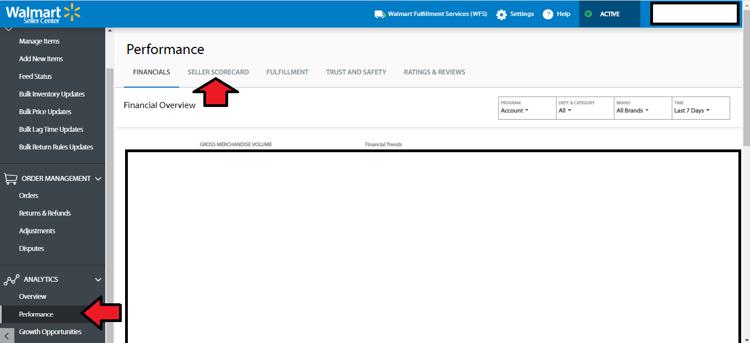The height and width of the screenshot is (343, 750).
Task: Switch to the Seller Scorecard tab
Action: click(x=218, y=72)
